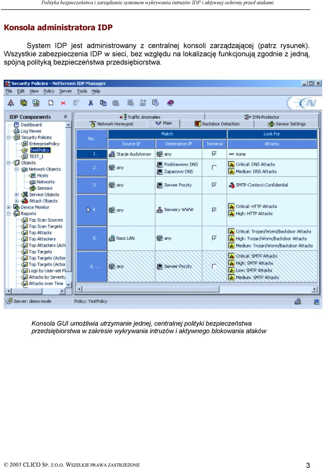Select rule number 4 row header
323x468 pixels.
92,210
